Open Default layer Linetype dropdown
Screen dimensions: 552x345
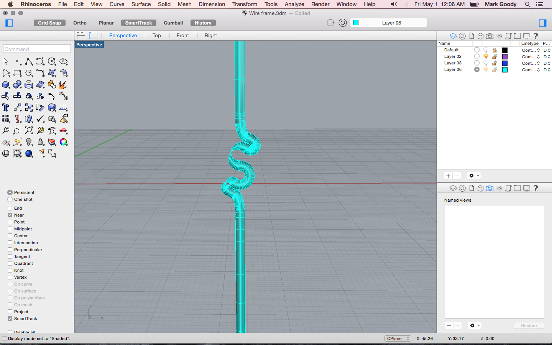[531, 50]
